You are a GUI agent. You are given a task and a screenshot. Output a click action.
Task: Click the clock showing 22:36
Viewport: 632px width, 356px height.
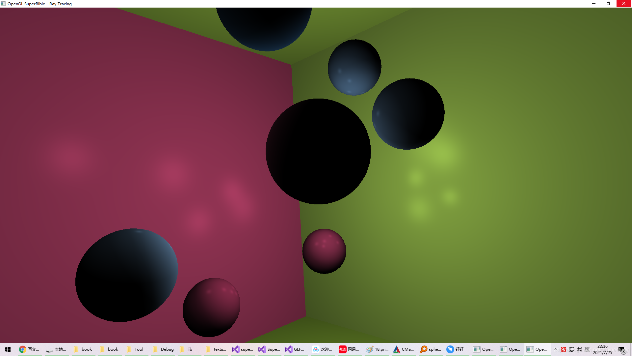coord(602,349)
